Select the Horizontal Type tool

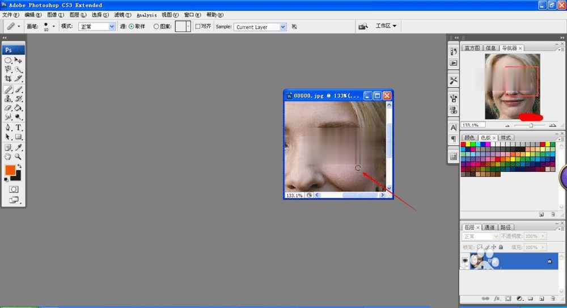(18, 128)
